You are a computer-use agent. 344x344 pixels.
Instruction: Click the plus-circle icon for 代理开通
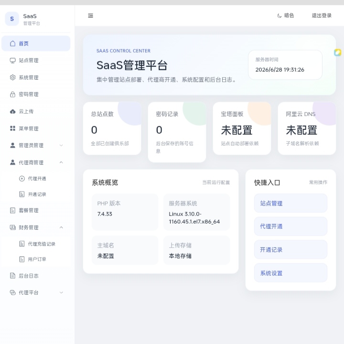(21, 179)
